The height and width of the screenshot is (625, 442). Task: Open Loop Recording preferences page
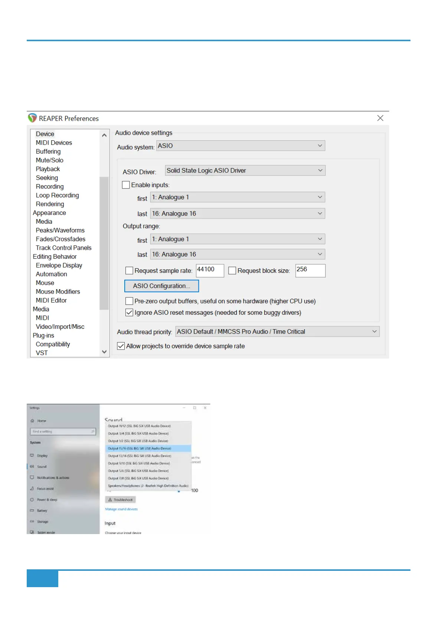(58, 195)
